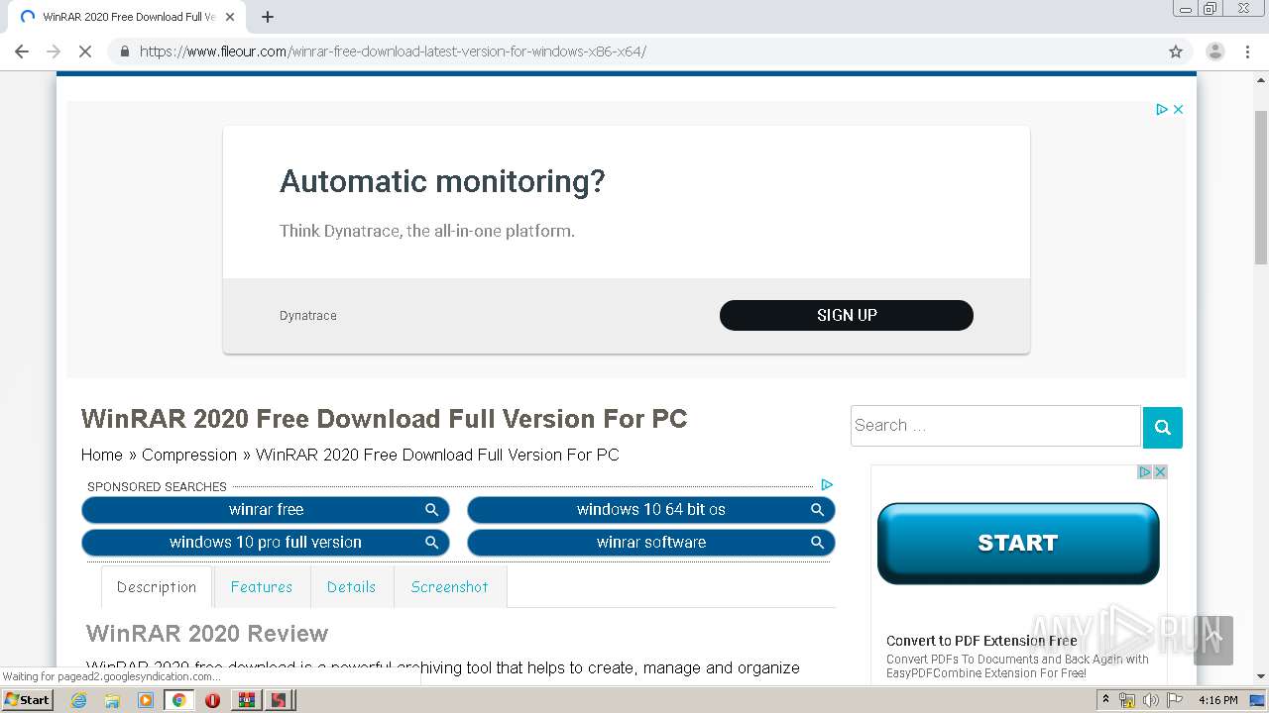Click the address bar URL
The image size is (1269, 713).
(x=393, y=51)
